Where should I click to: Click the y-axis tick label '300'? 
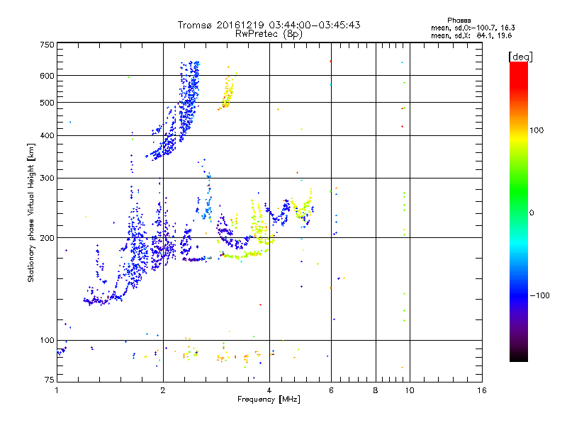tap(47, 178)
